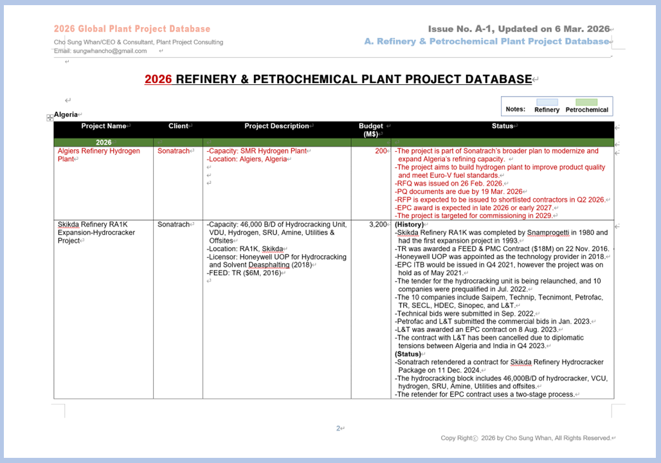Image resolution: width=661 pixels, height=463 pixels.
Task: Click the page number 2 in footer
Action: coord(338,428)
